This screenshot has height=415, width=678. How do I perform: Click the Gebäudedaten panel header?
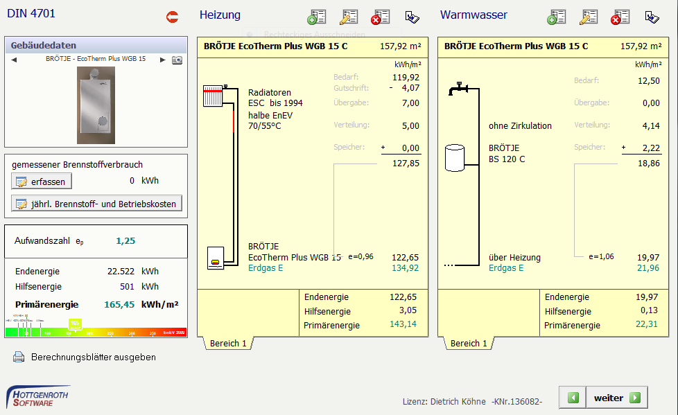[x=96, y=46]
